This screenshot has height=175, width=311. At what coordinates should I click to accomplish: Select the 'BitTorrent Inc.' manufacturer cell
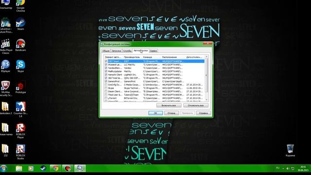click(131, 98)
